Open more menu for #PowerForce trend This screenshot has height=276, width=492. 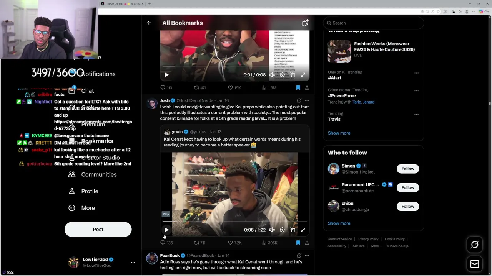coord(416,91)
